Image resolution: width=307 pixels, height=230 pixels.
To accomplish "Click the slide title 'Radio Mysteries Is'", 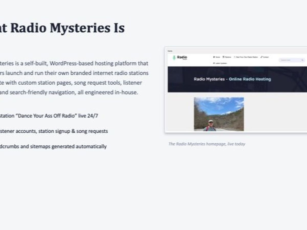I will tap(68, 28).
